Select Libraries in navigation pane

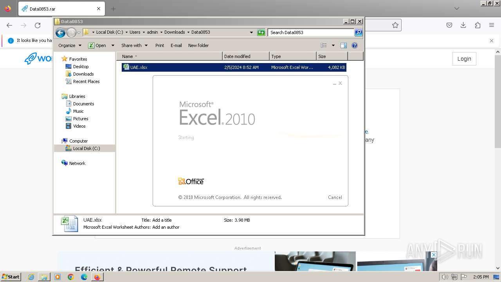tap(77, 96)
